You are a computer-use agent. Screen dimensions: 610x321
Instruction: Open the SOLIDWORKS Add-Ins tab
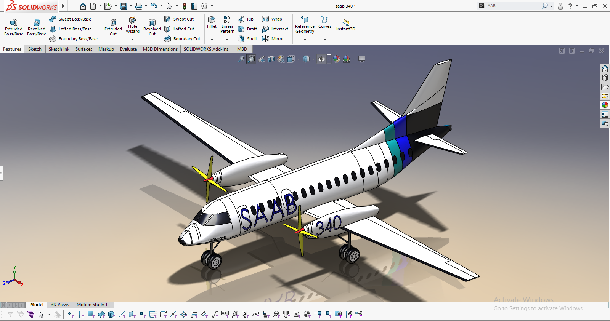206,49
